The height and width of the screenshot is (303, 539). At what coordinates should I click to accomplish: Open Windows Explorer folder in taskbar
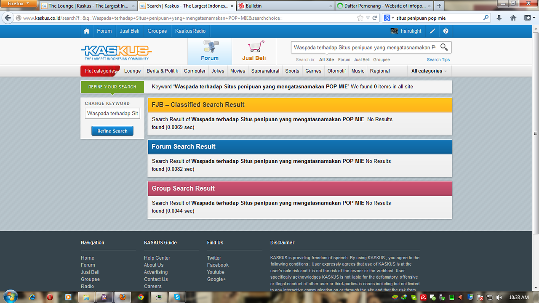point(86,297)
